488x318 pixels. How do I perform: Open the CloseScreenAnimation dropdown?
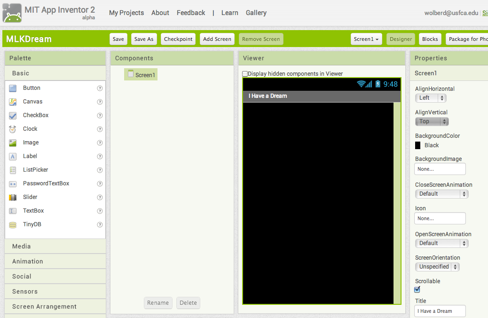(441, 194)
